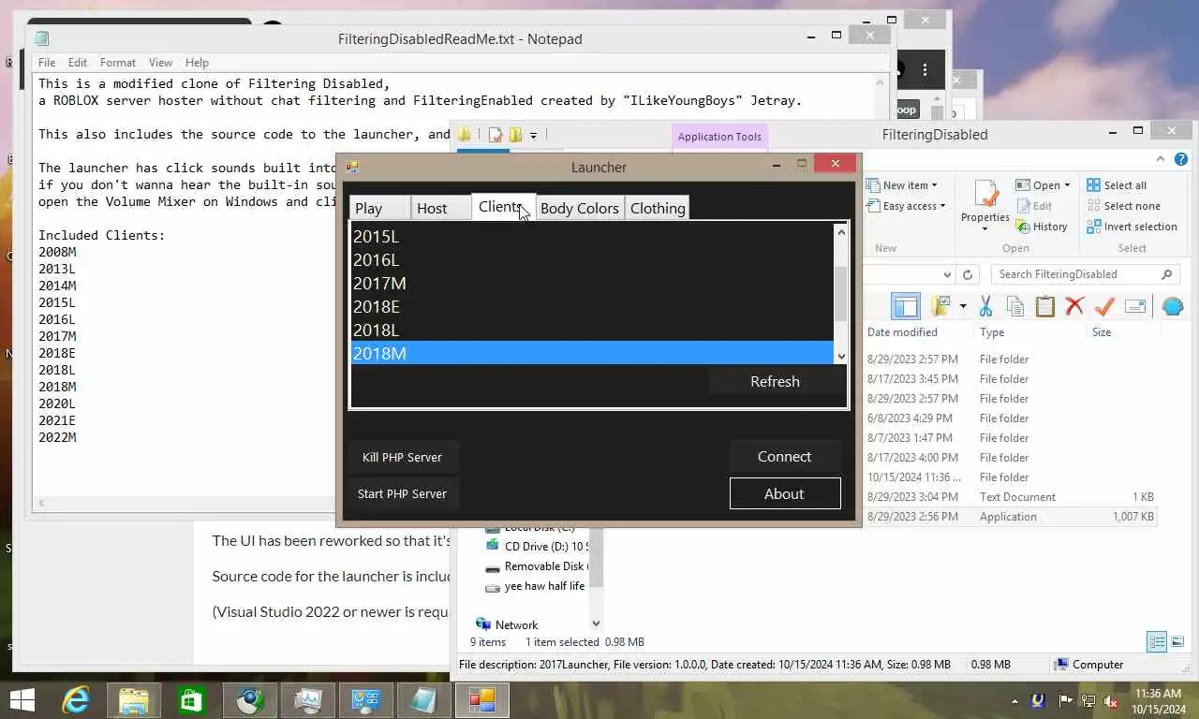Screen dimensions: 1199x719
Task: Click the envelope card icon in toolbar
Action: click(1135, 306)
